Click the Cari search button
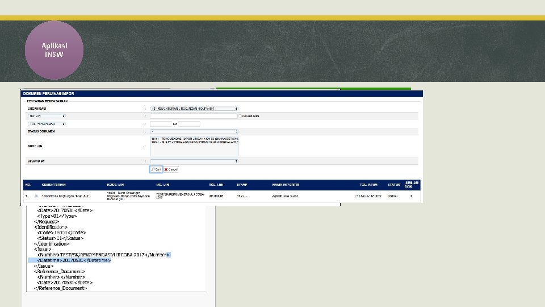This screenshot has height=307, width=545. [x=156, y=169]
